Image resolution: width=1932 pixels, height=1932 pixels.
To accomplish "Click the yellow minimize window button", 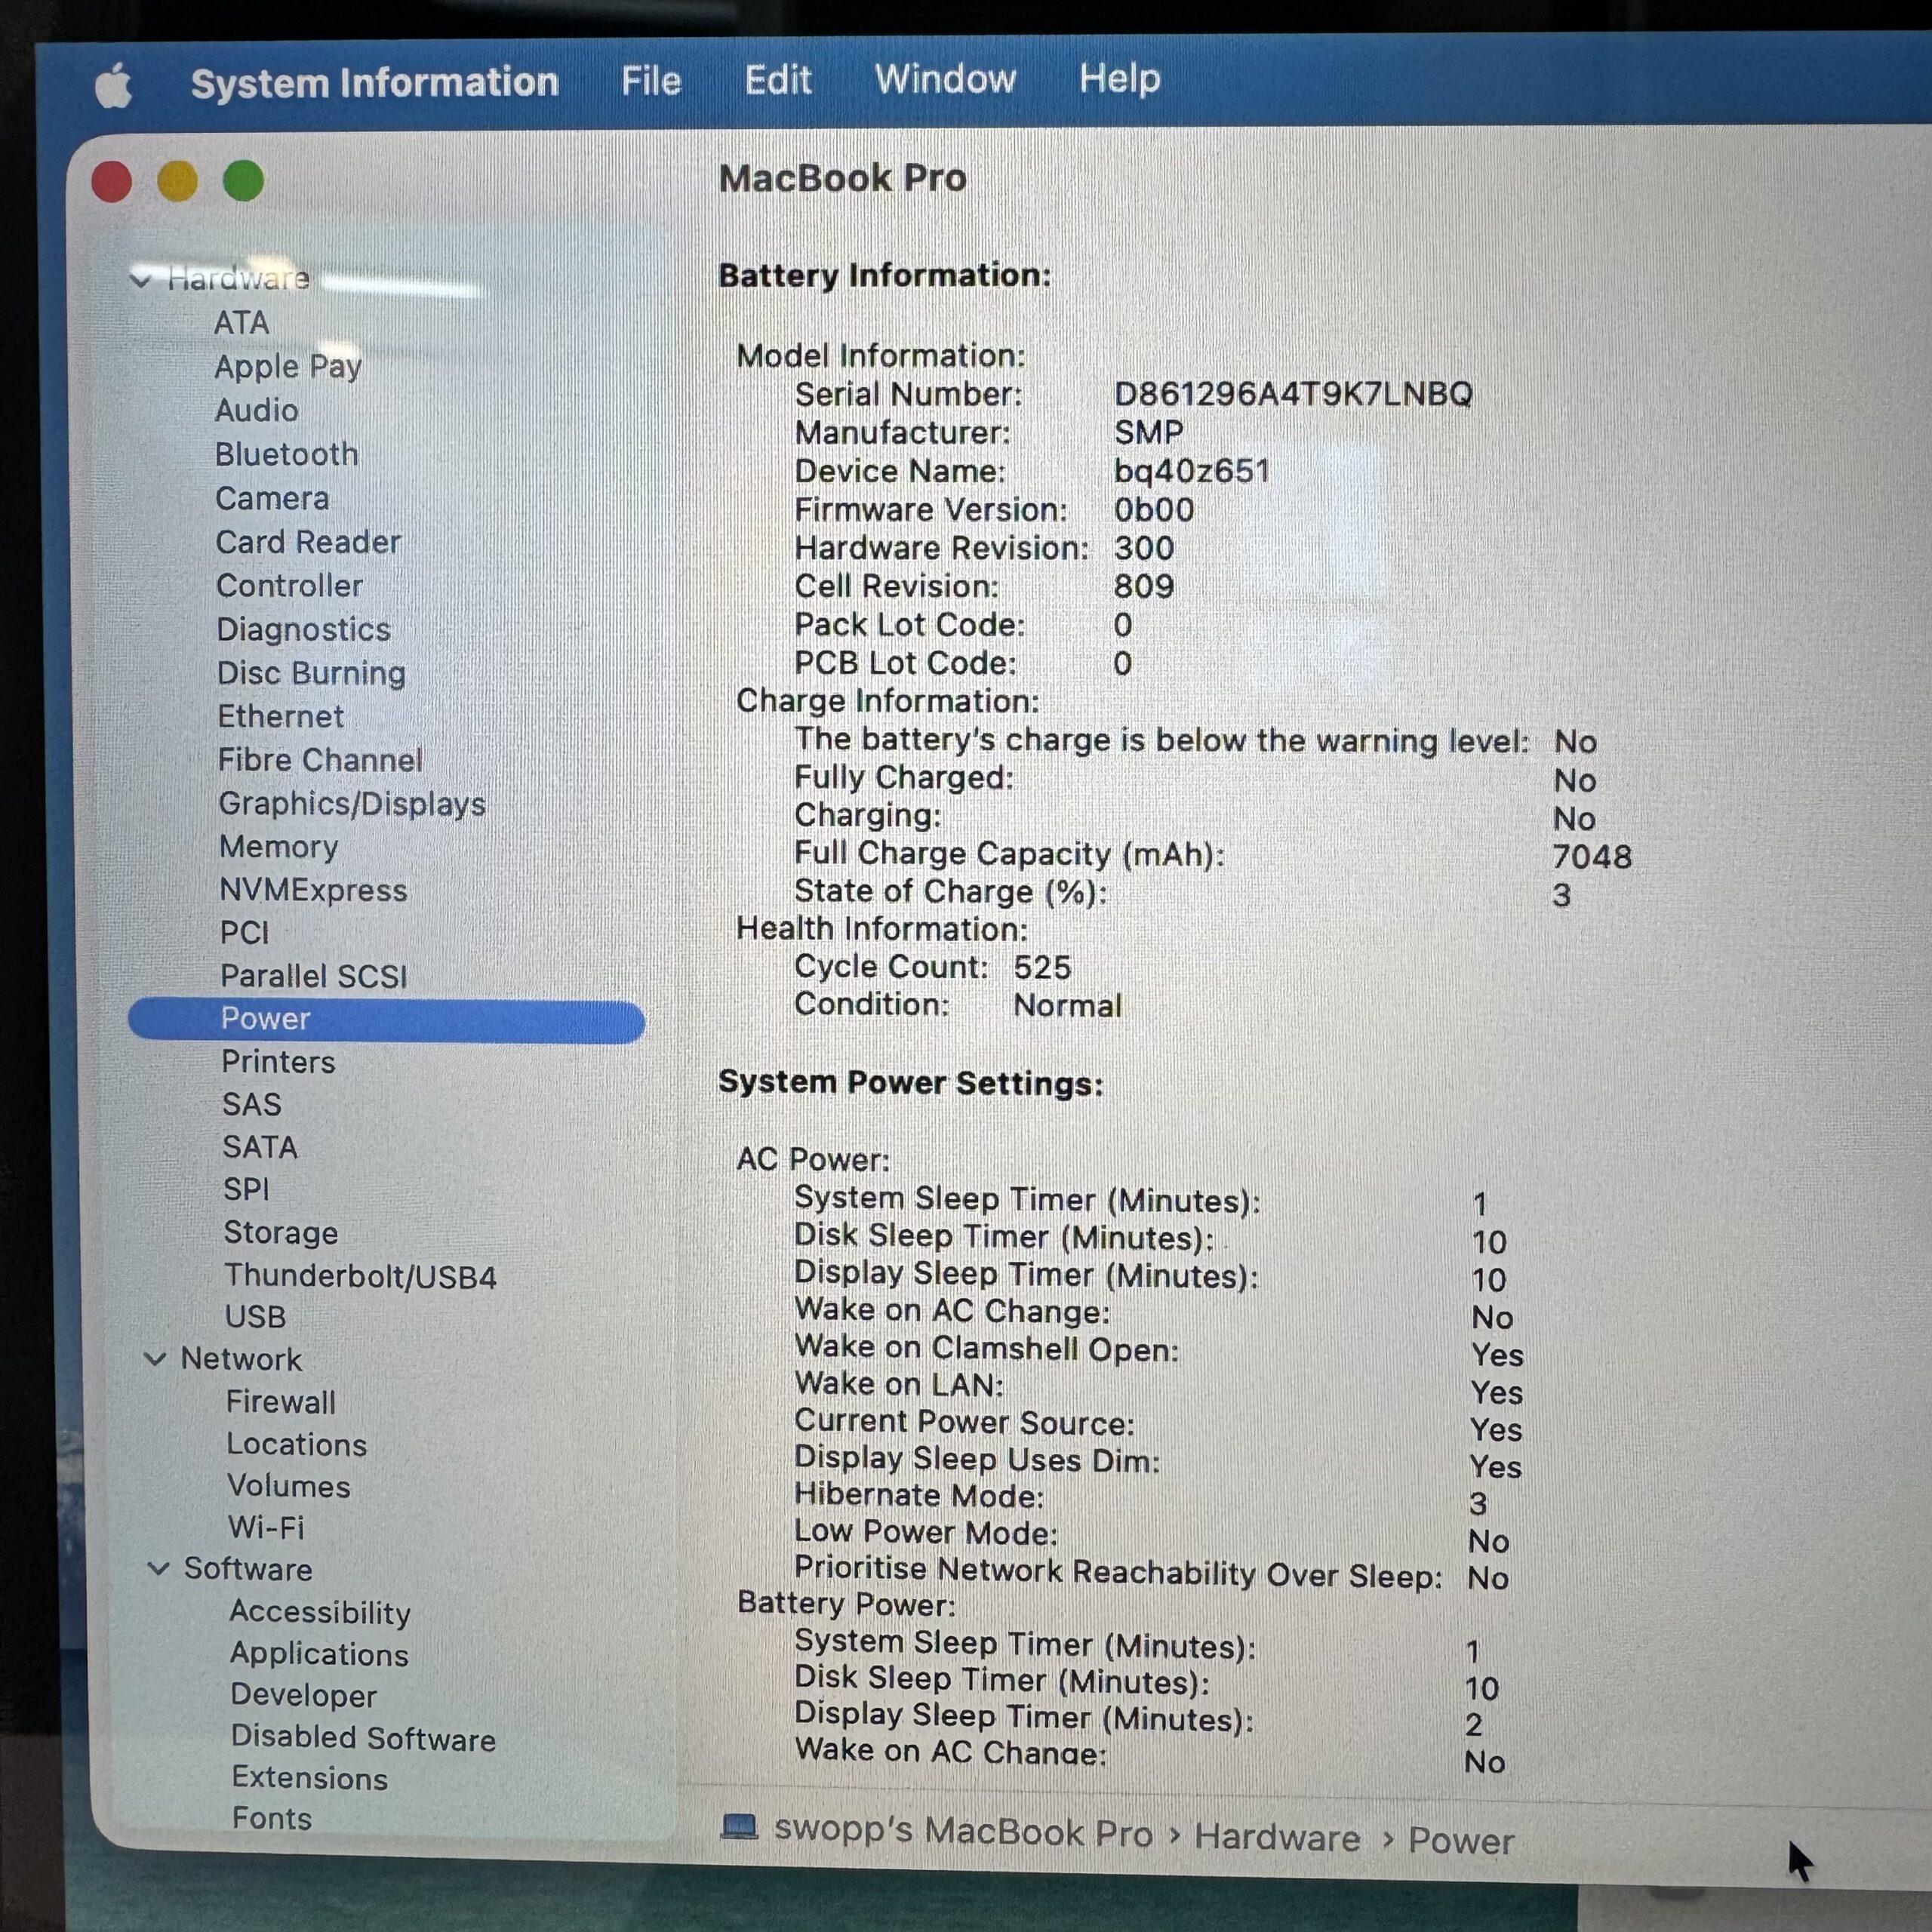I will [x=178, y=182].
